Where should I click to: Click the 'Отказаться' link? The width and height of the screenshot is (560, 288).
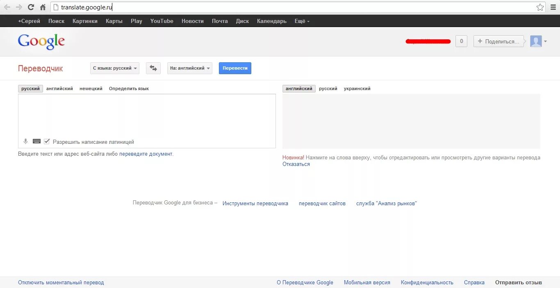(296, 164)
